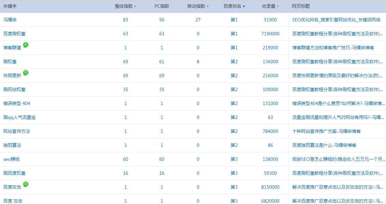386x204 pixels.
Task: Sort by 移动指数 column arrow
Action: [x=208, y=7]
